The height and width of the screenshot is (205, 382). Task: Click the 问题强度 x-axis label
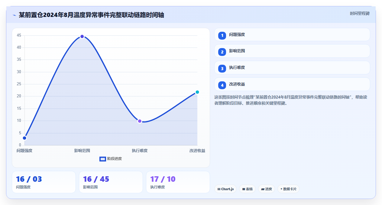coord(24,151)
